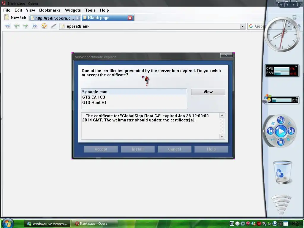
Task: Click the View certificate button
Action: coord(208,92)
